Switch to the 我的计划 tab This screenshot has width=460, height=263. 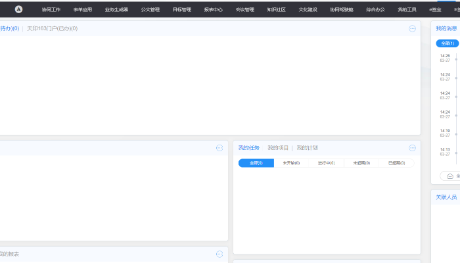[x=307, y=148]
